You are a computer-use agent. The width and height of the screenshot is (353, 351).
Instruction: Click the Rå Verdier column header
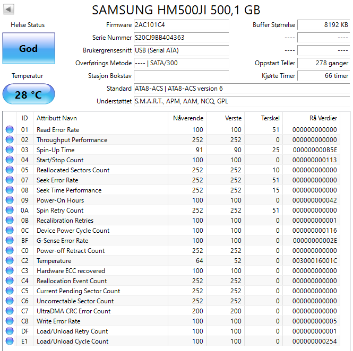323,118
